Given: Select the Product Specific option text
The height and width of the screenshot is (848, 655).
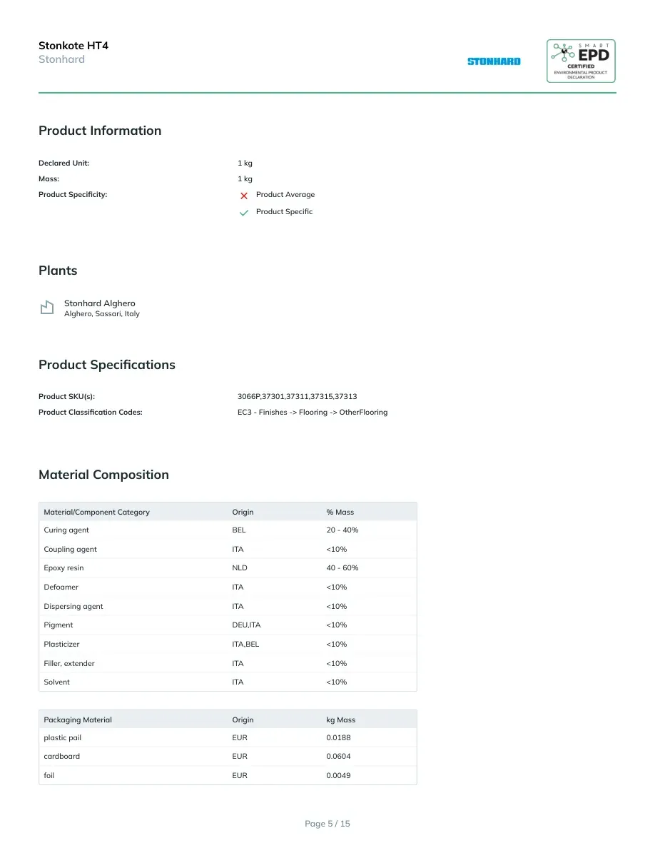Looking at the screenshot, I should 284,211.
